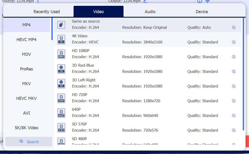This screenshot has height=154, width=249.
Task: Open settings gear for 3D Red-Blue preset
Action: tap(234, 71)
